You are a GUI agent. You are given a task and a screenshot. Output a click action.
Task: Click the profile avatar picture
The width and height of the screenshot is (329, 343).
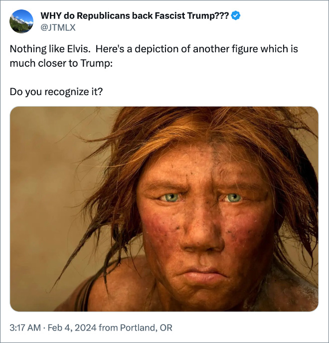pos(21,22)
